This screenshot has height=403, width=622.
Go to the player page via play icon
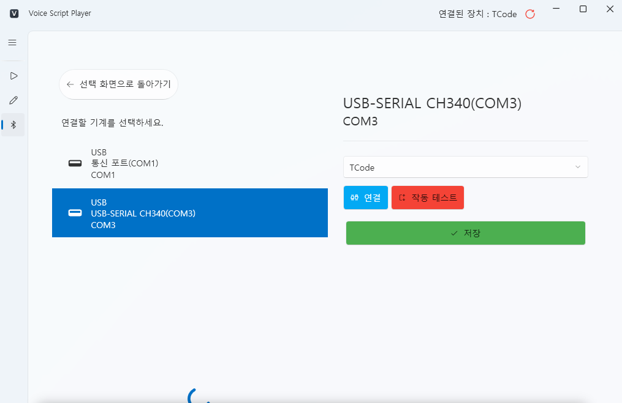tap(13, 76)
